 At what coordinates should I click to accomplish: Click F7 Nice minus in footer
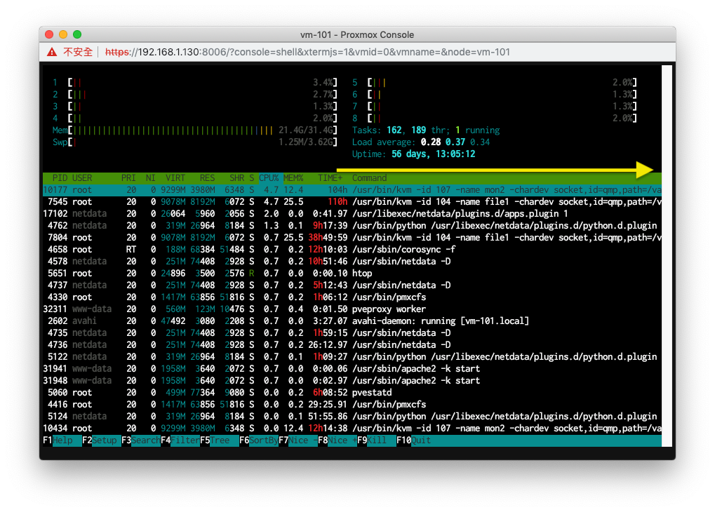[x=298, y=440]
